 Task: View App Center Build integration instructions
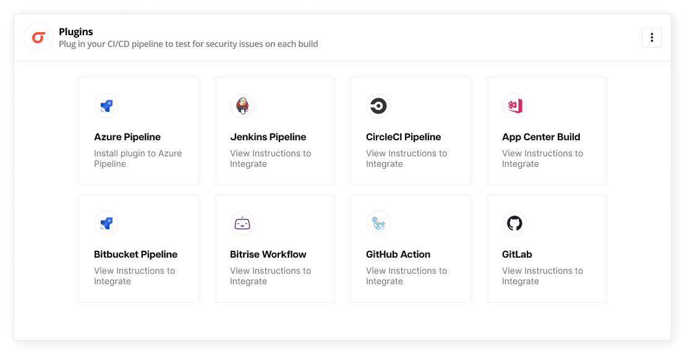[542, 158]
